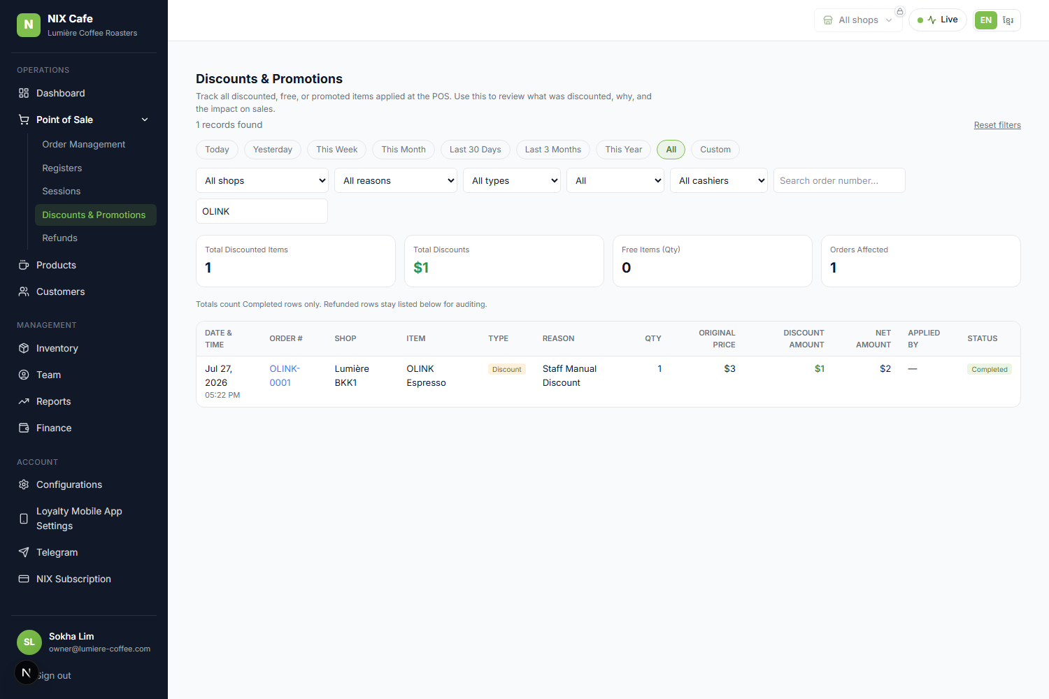Image resolution: width=1049 pixels, height=699 pixels.
Task: Collapse the Point of Sale menu chevron
Action: tap(145, 120)
